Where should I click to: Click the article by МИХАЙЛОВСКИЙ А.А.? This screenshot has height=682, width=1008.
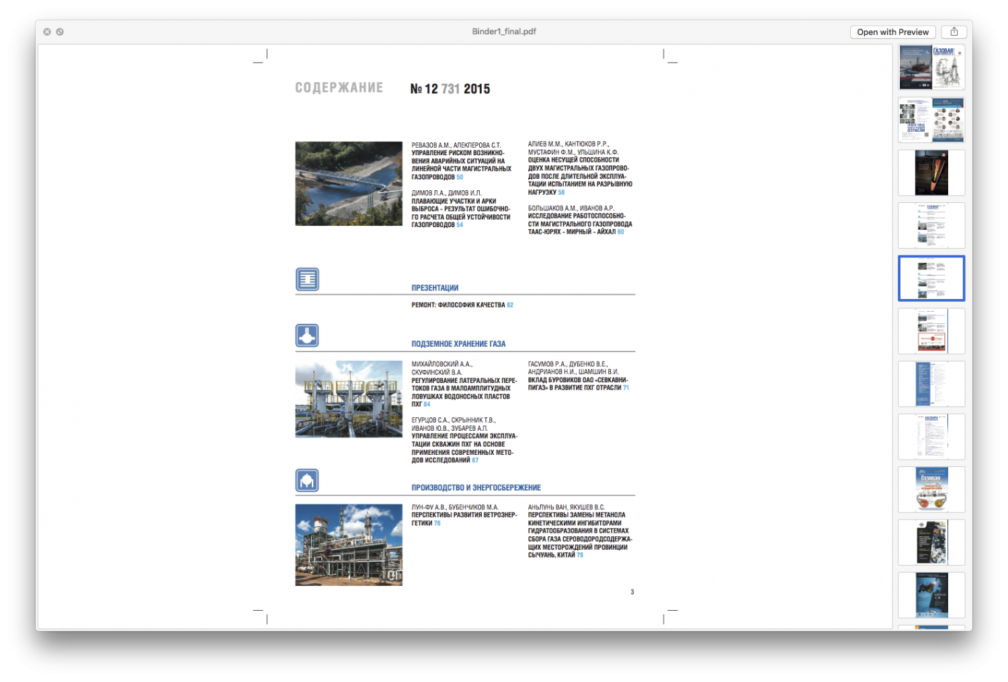coord(464,384)
